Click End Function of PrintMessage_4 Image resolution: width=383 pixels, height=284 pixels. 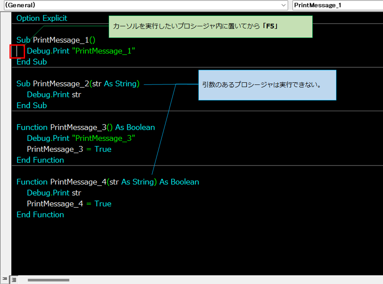tap(40, 215)
